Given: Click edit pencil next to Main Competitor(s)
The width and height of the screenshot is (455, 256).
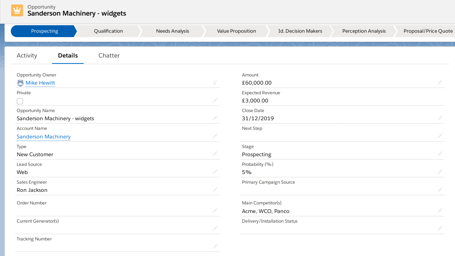Looking at the screenshot, I should click(440, 210).
